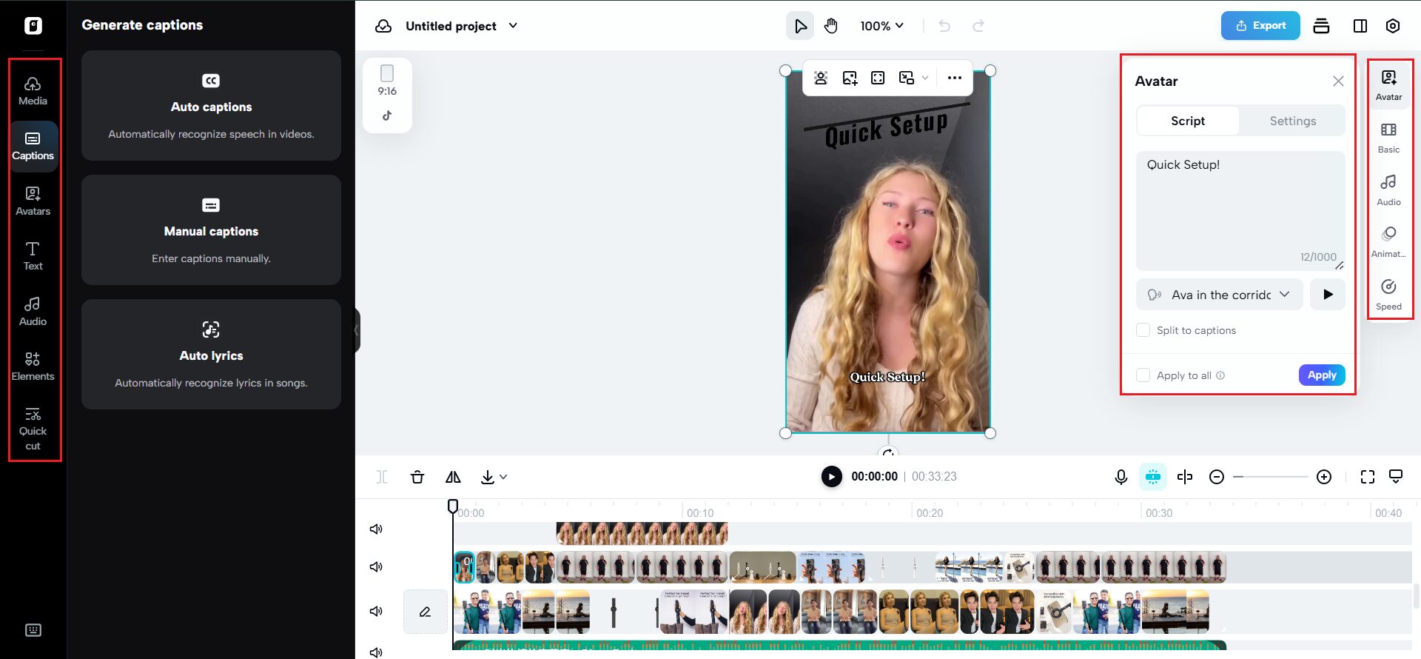Screen dimensions: 1421x659
Task: Open the Animation panel on right sidebar
Action: (x=1388, y=241)
